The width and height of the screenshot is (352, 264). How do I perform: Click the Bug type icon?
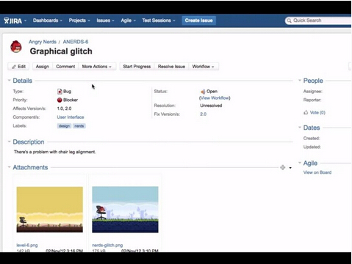click(x=60, y=92)
